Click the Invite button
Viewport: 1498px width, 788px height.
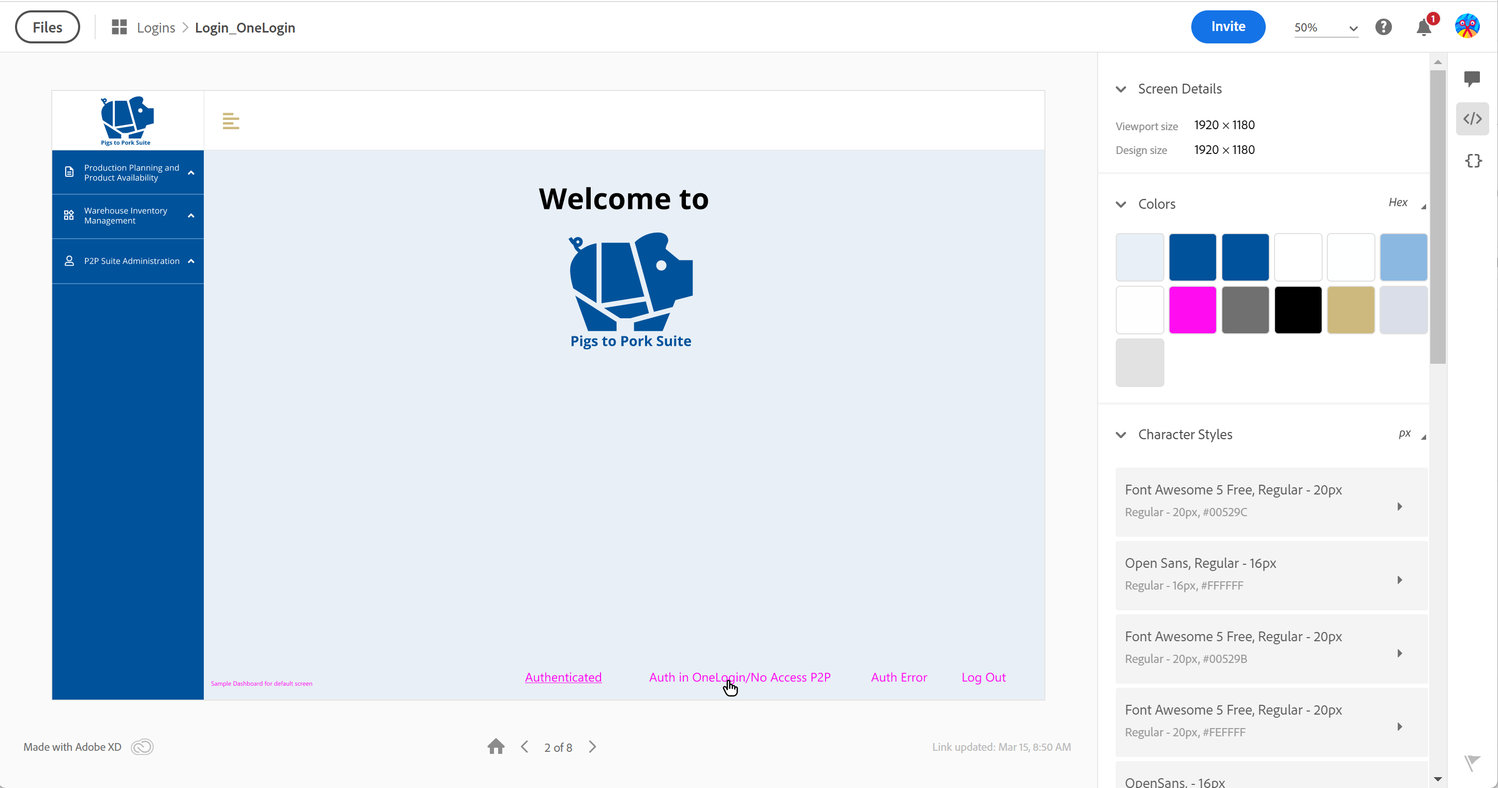pyautogui.click(x=1227, y=27)
